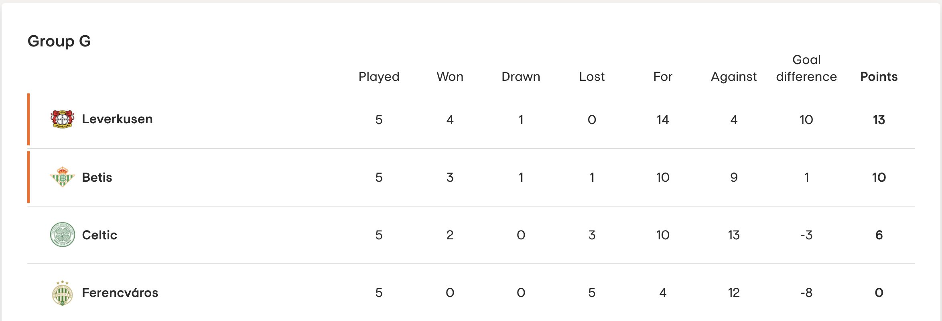Open the Ferencváros team link
Viewport: 942px width, 321px height.
tap(120, 293)
